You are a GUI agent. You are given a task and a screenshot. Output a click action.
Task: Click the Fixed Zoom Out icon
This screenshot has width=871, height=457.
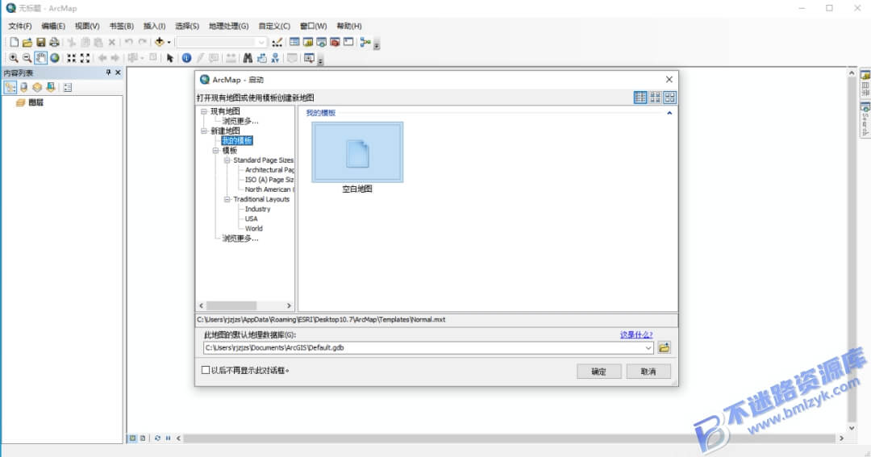(x=85, y=58)
